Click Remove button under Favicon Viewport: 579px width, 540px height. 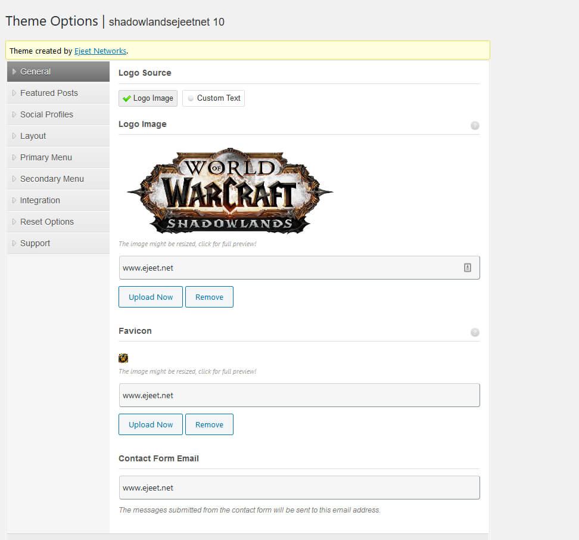coord(209,424)
